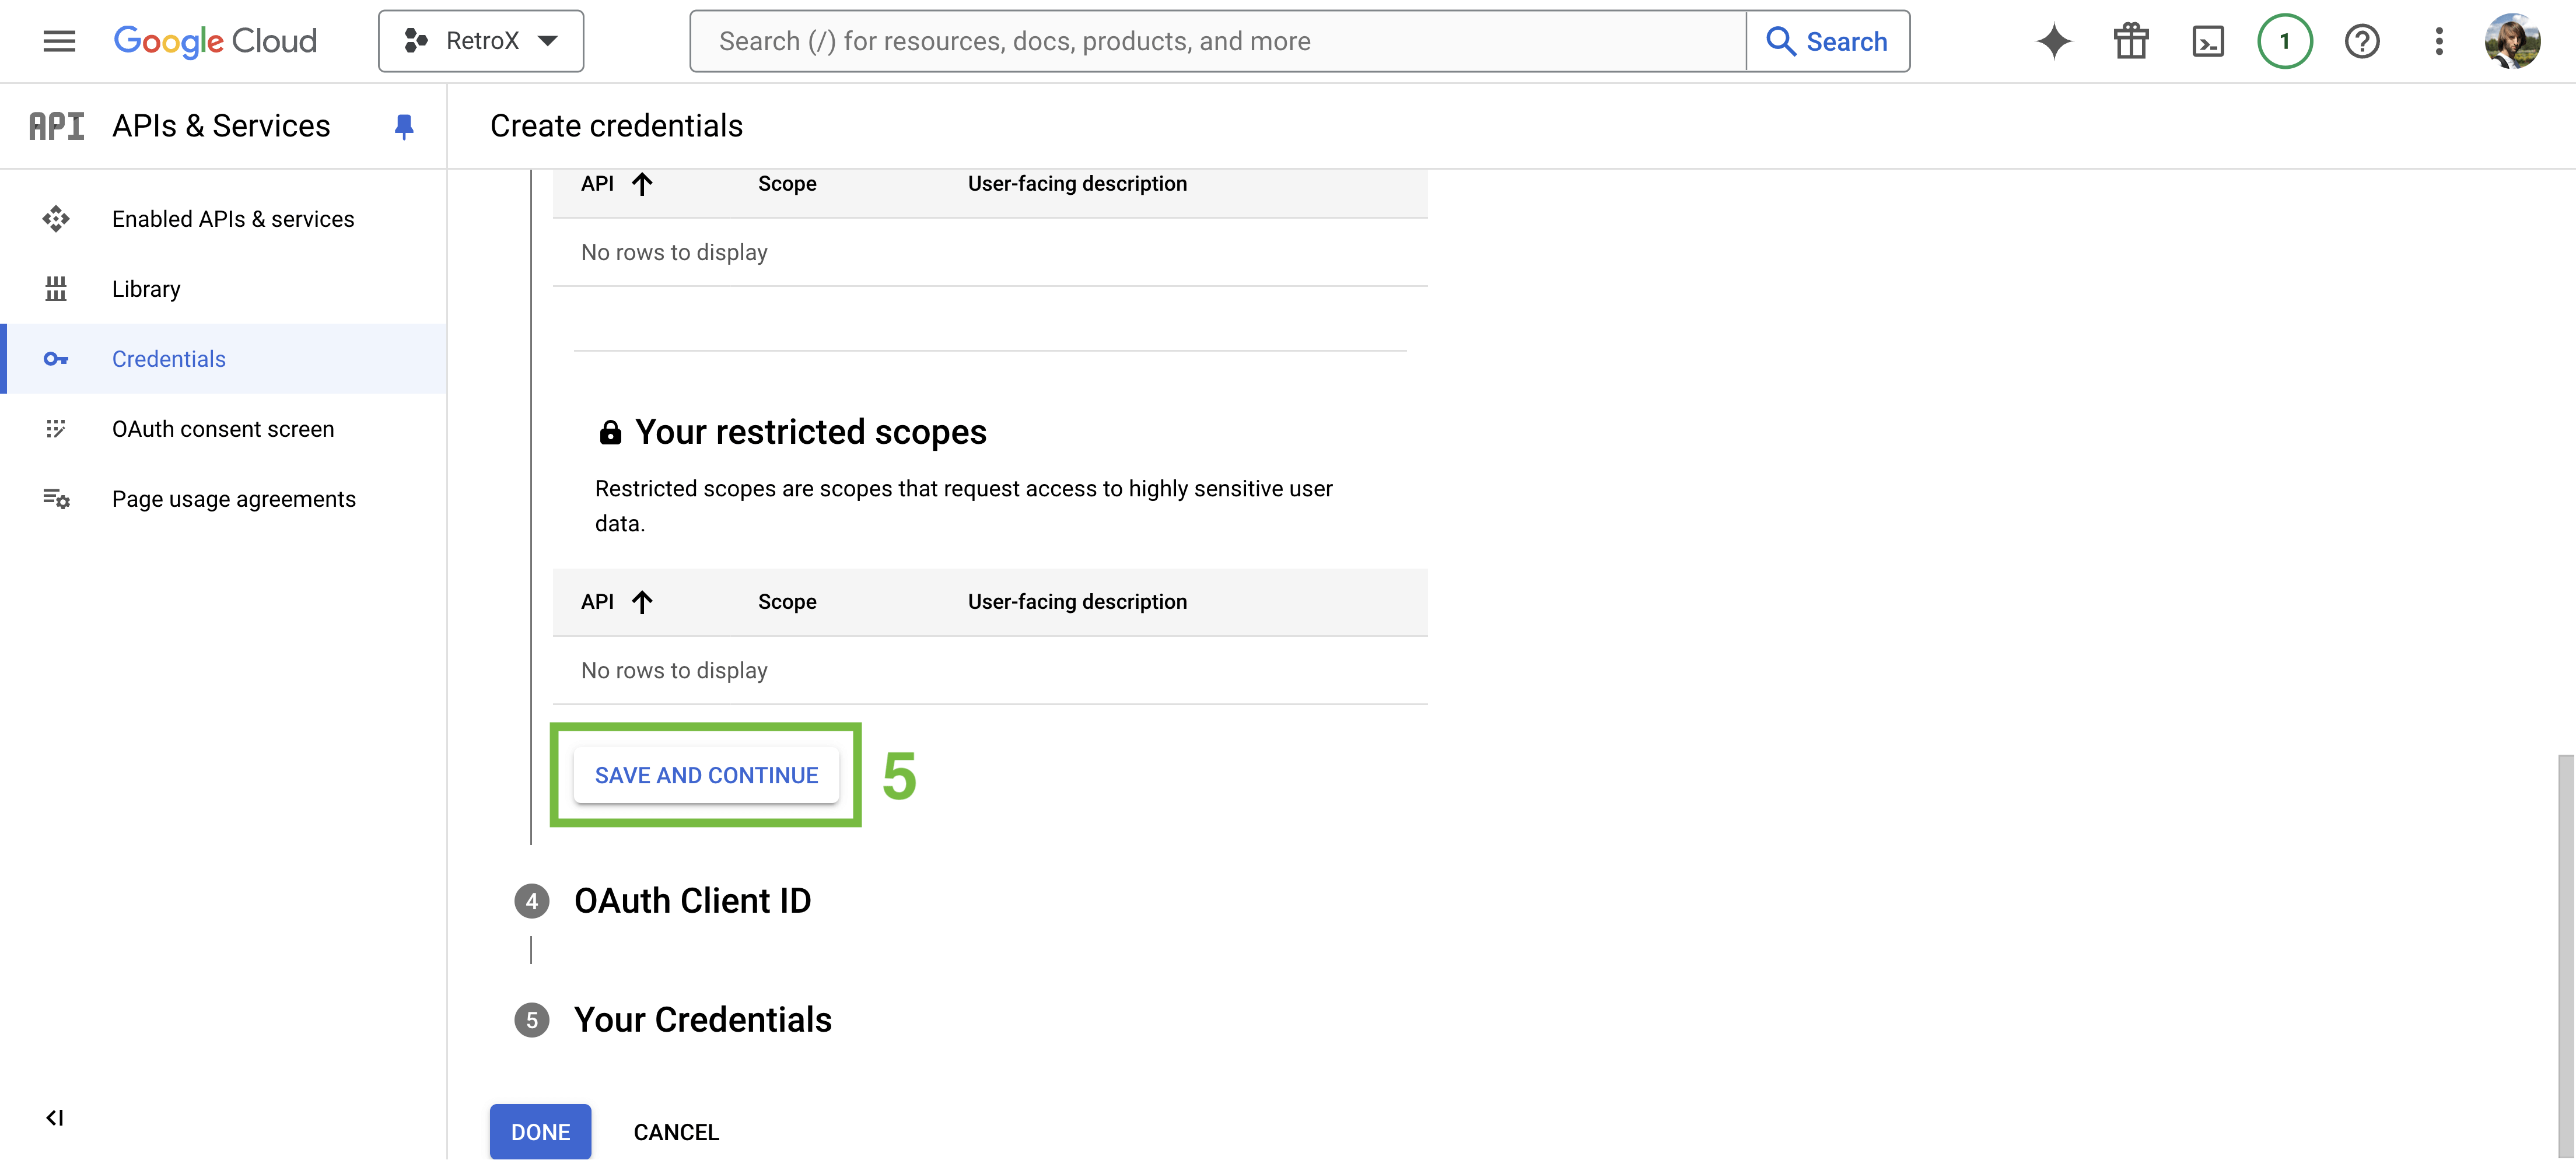Screen dimensions: 2576x1160
Task: Click into the resources search field
Action: point(1218,41)
